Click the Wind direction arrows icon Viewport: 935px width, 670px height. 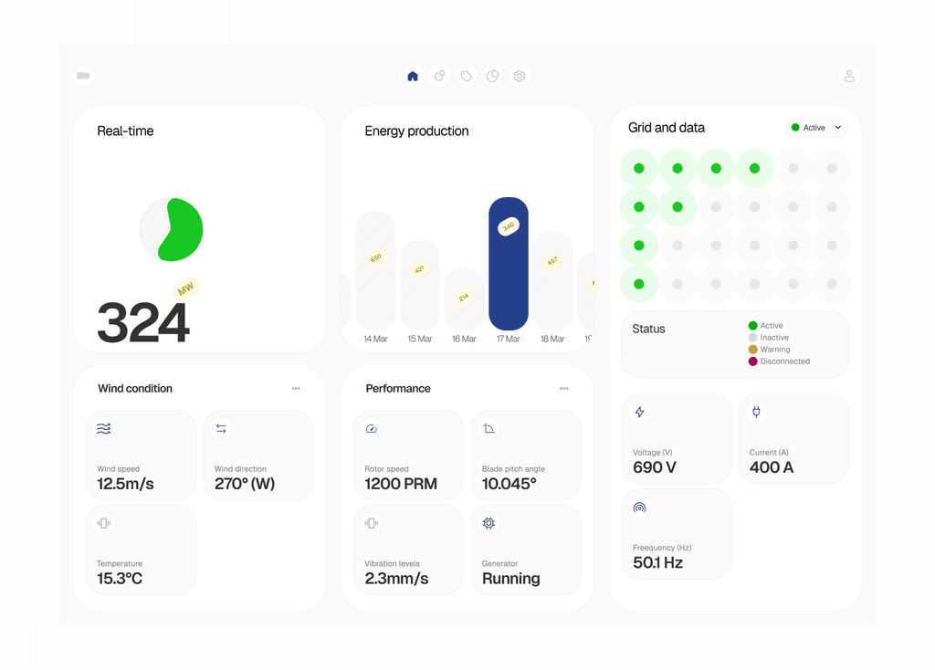[x=221, y=429]
